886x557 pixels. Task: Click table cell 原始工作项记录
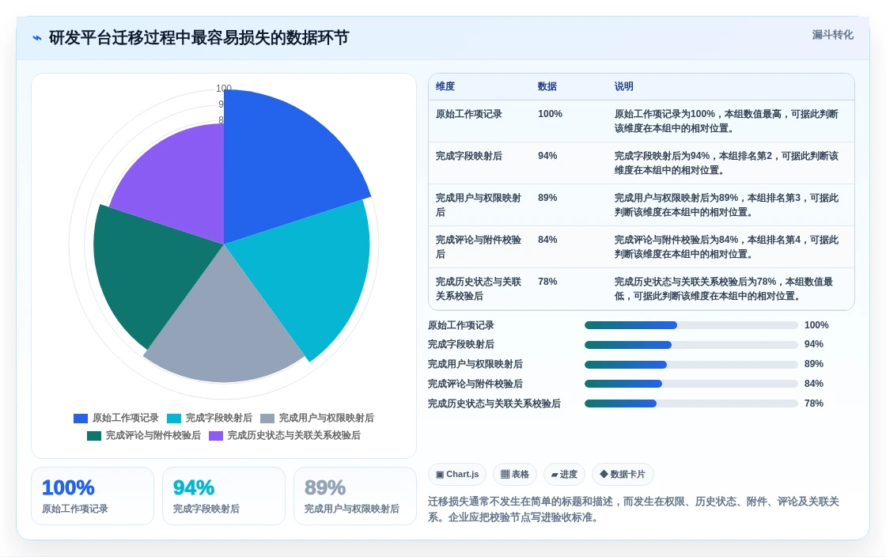pos(469,114)
